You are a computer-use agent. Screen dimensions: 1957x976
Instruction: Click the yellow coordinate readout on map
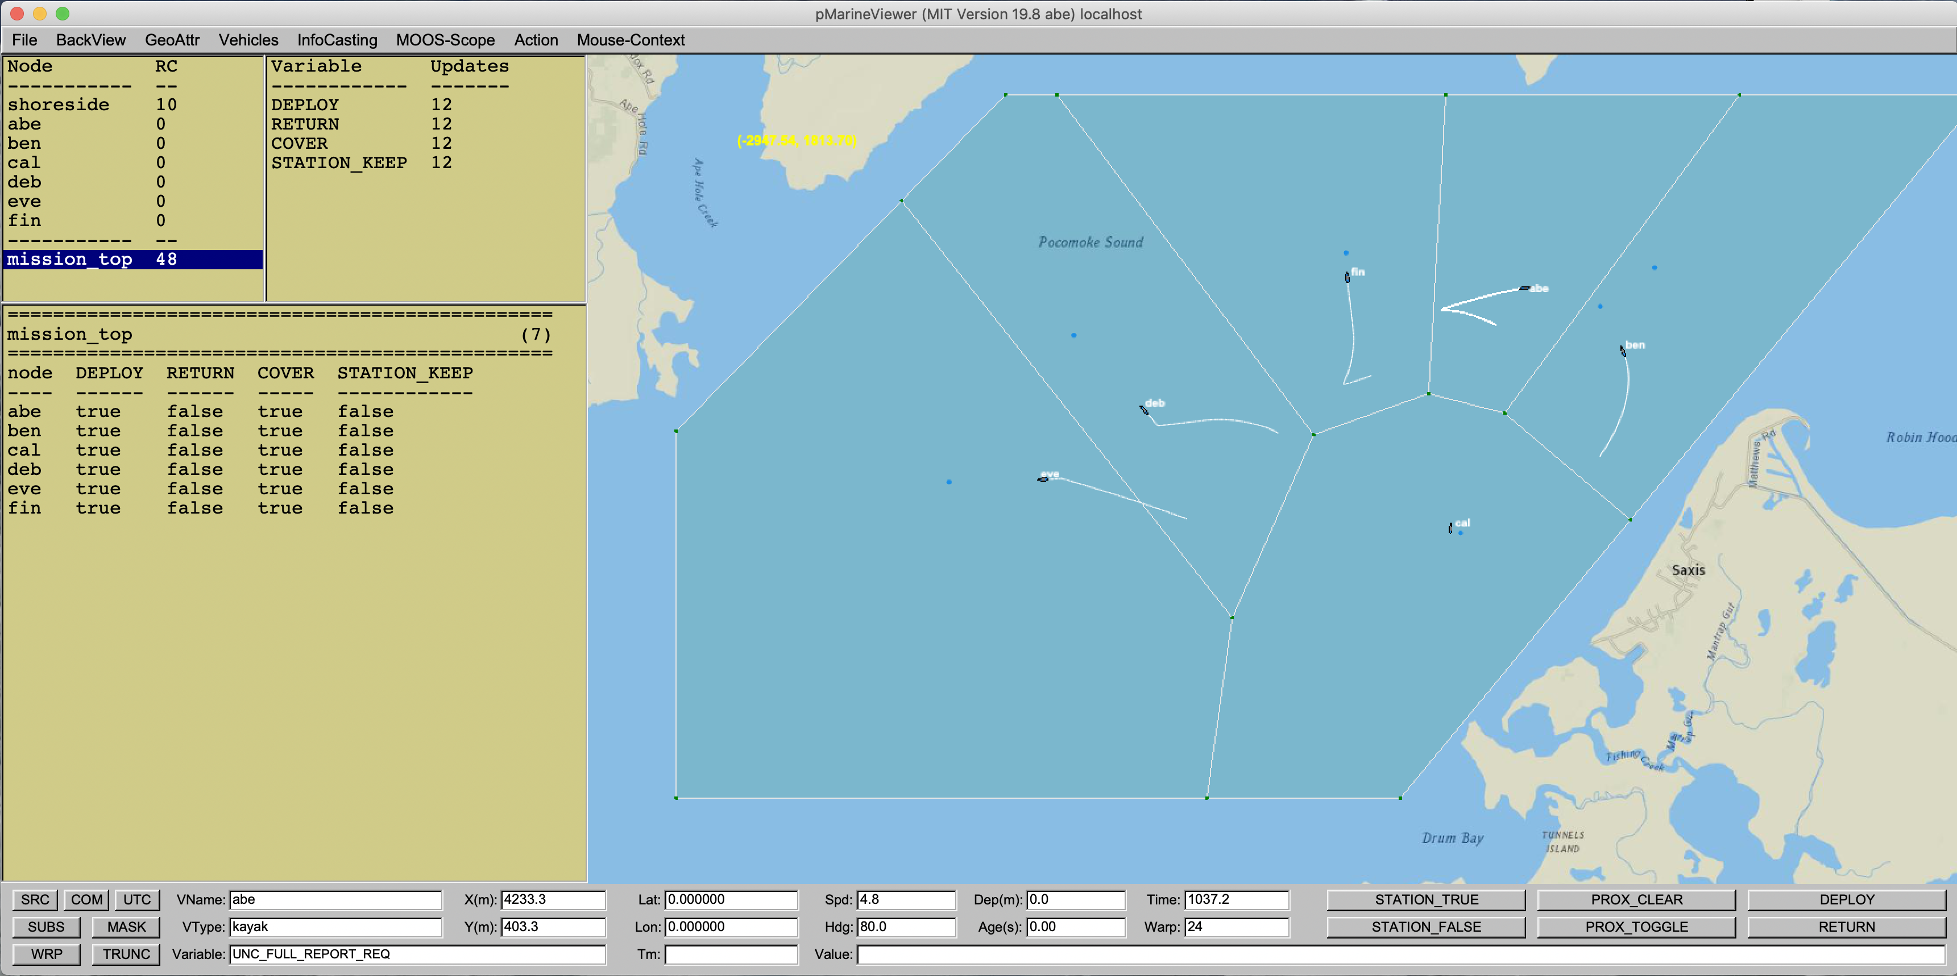(796, 140)
